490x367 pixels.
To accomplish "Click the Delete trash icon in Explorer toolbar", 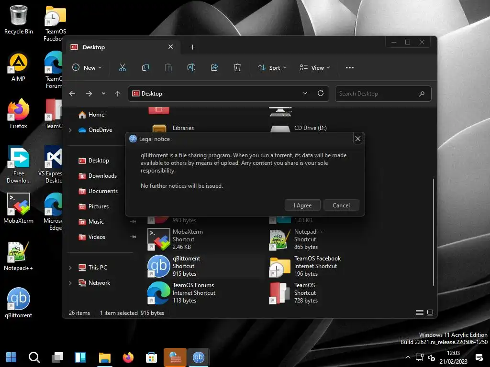I will [237, 68].
